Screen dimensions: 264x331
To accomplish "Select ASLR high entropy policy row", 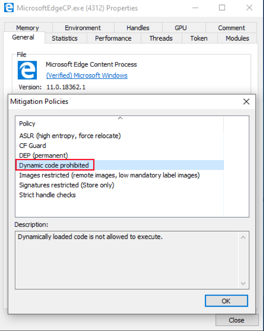I will tap(70, 136).
